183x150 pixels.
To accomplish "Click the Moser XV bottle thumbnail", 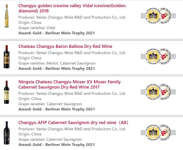I will coord(7,92).
